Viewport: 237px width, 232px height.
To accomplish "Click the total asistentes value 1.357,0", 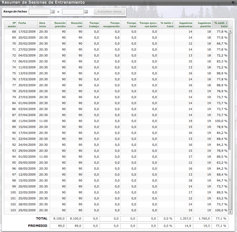I will pyautogui.click(x=184, y=218).
